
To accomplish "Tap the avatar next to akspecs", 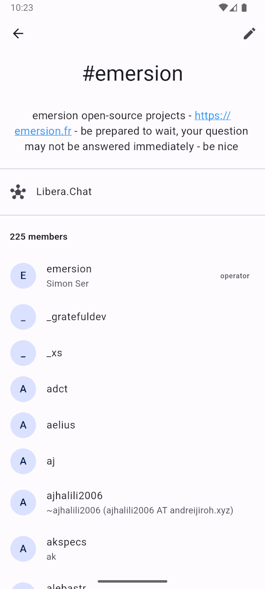I will point(23,549).
